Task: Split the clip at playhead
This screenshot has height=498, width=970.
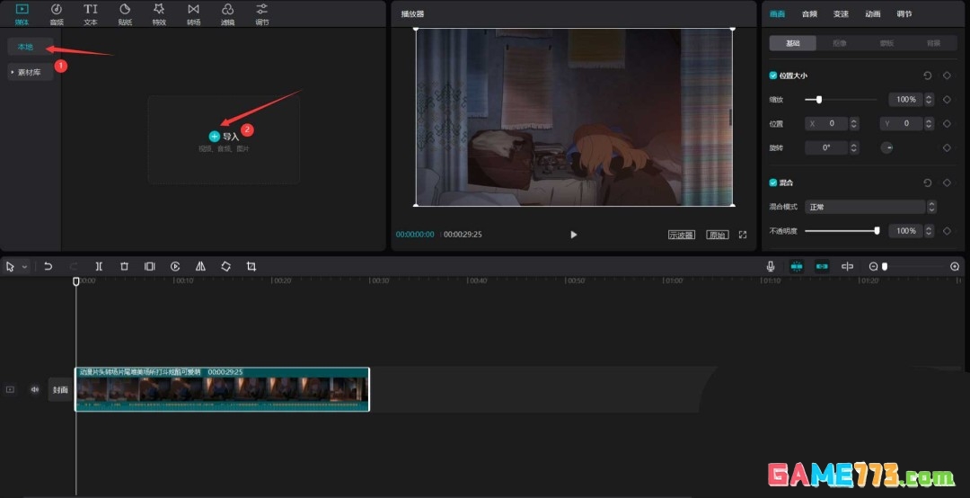Action: (x=99, y=266)
